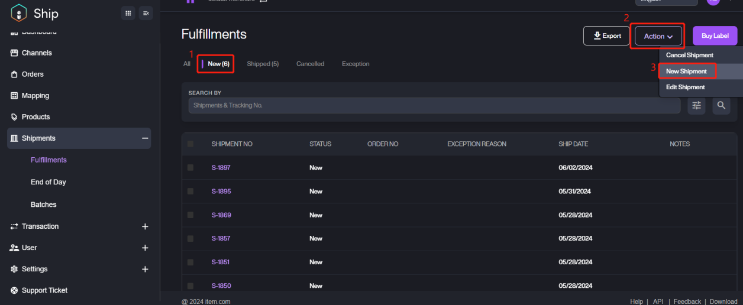This screenshot has height=305, width=743.
Task: Click the Products tag icon
Action: click(x=14, y=117)
